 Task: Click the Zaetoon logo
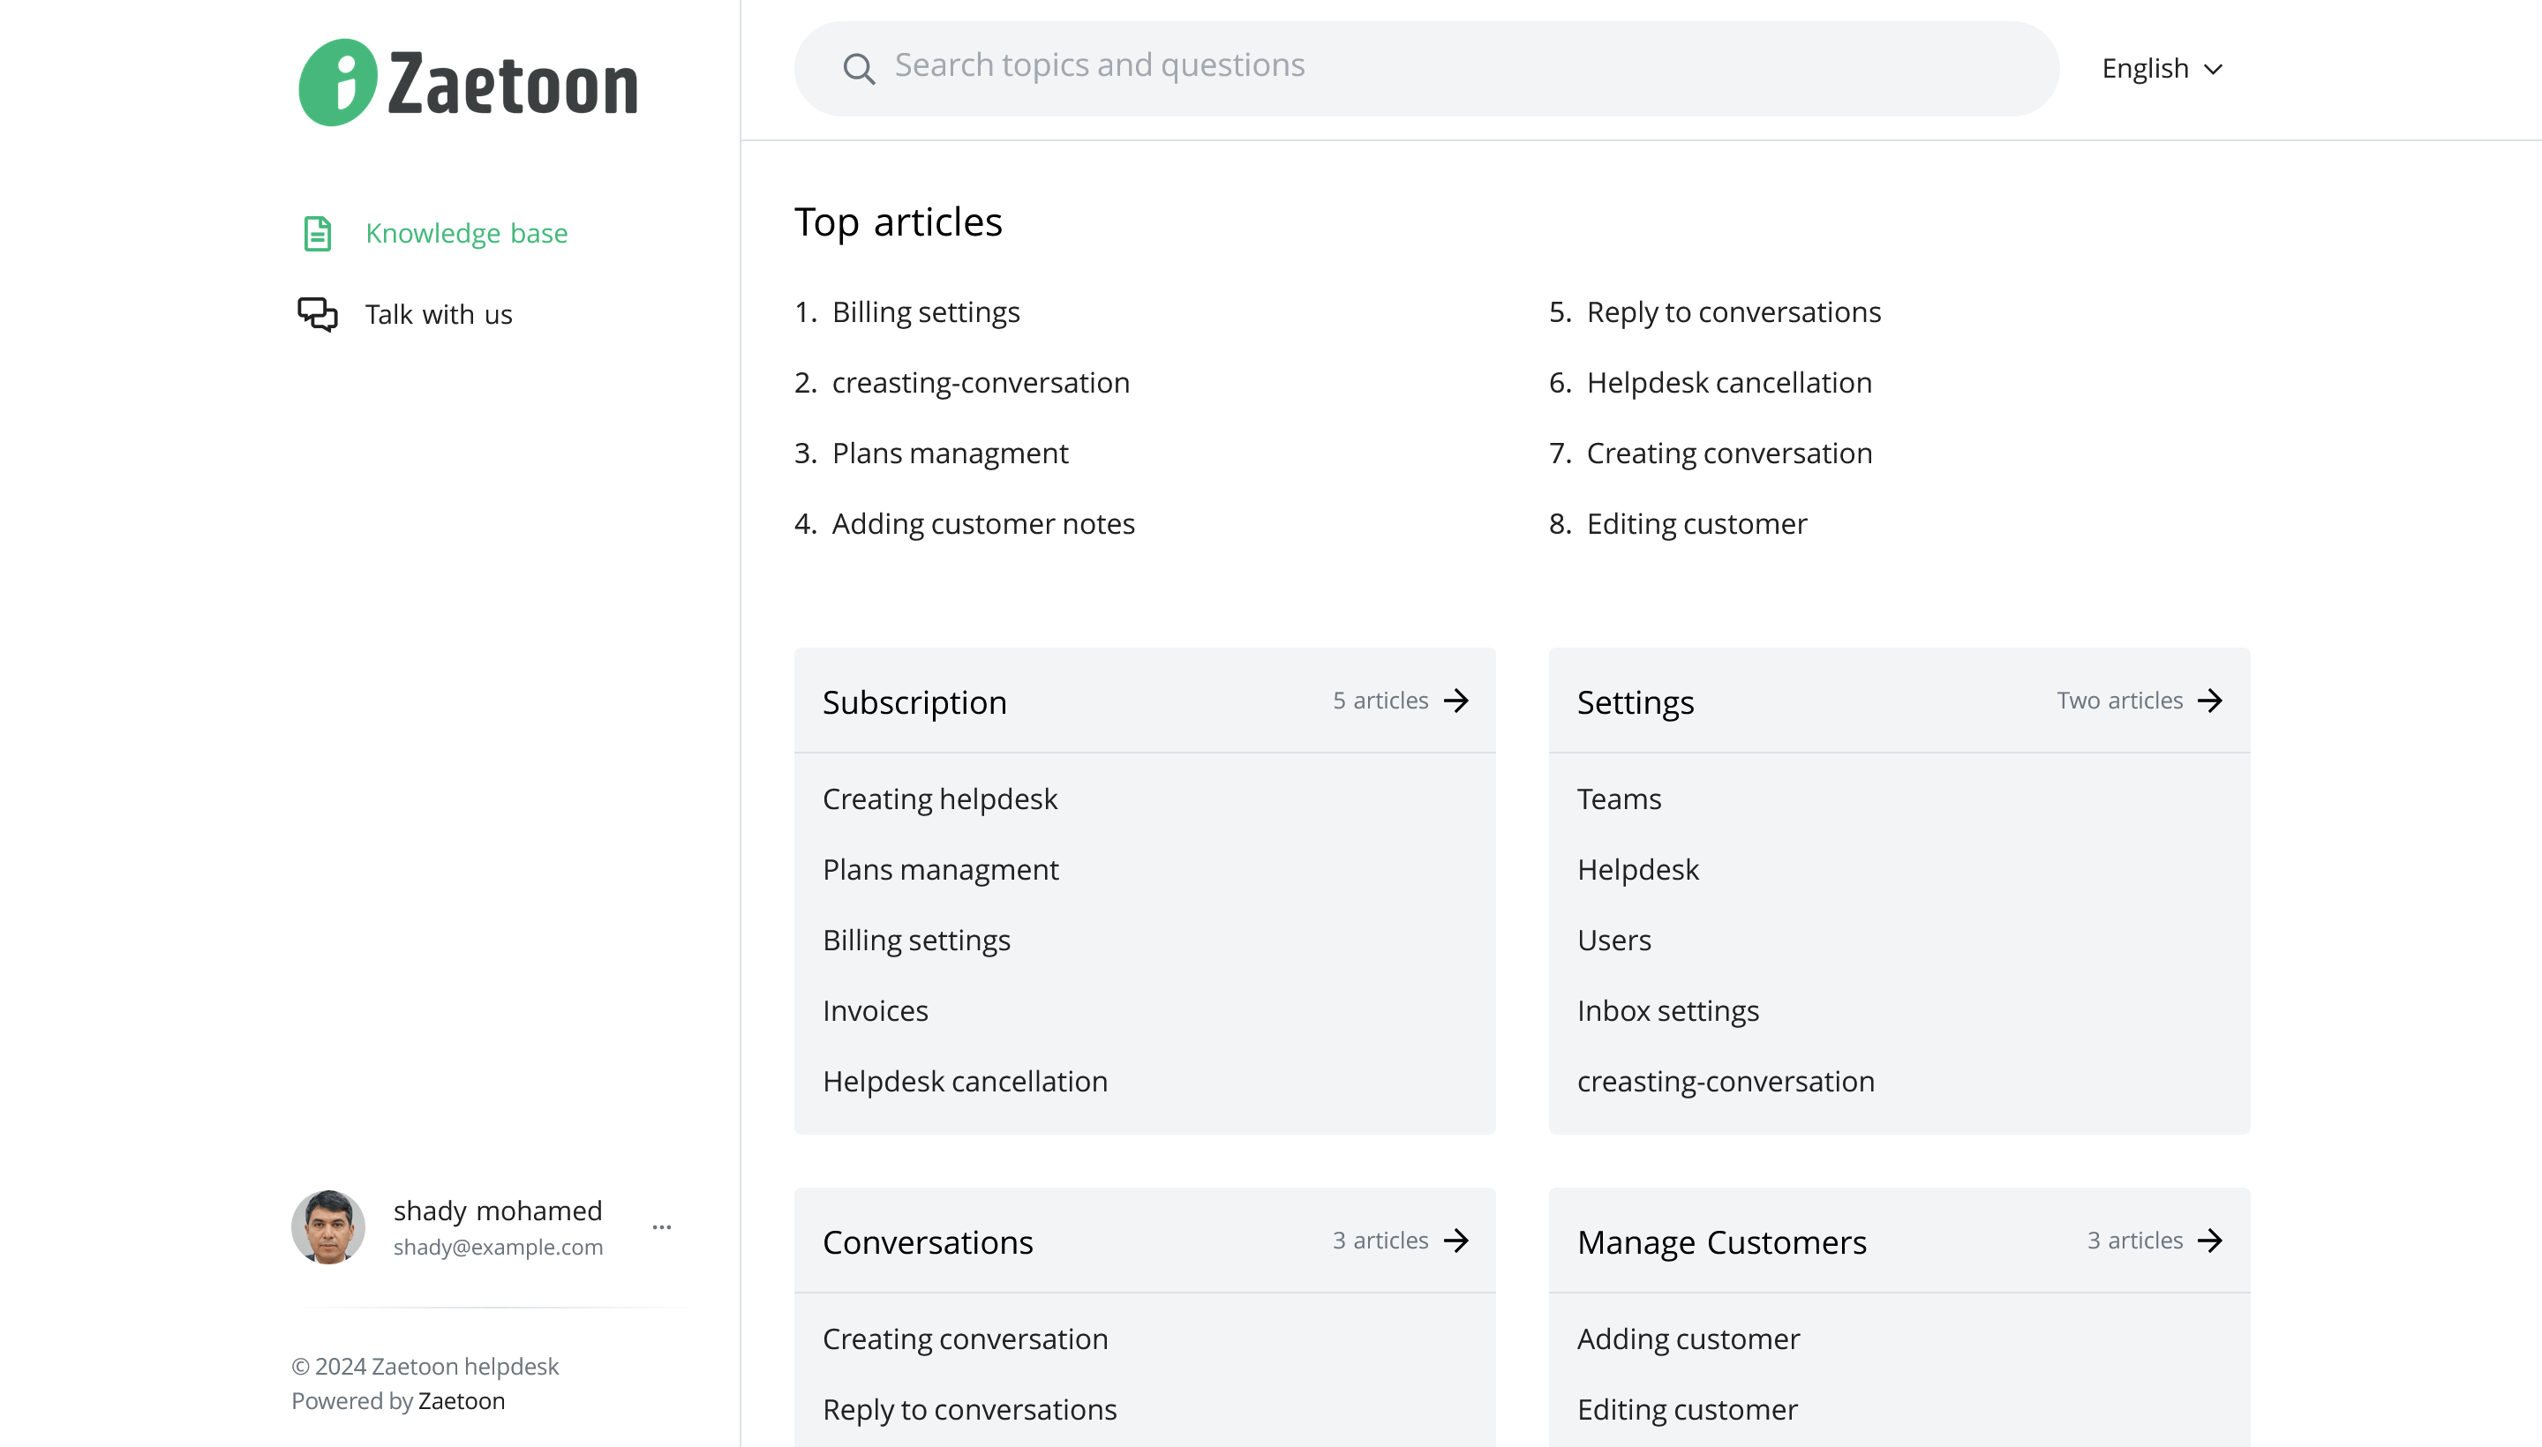click(x=467, y=84)
